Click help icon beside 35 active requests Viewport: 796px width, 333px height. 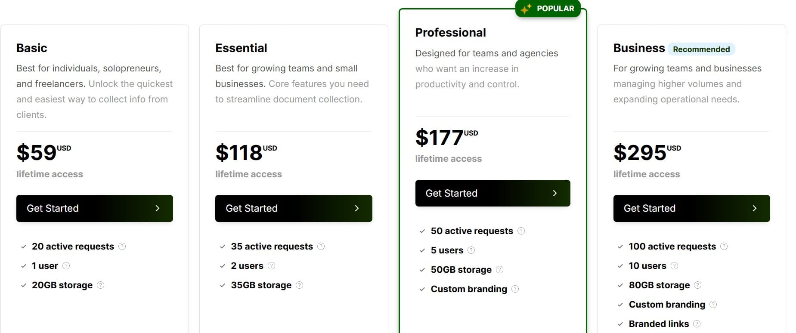[x=321, y=247]
